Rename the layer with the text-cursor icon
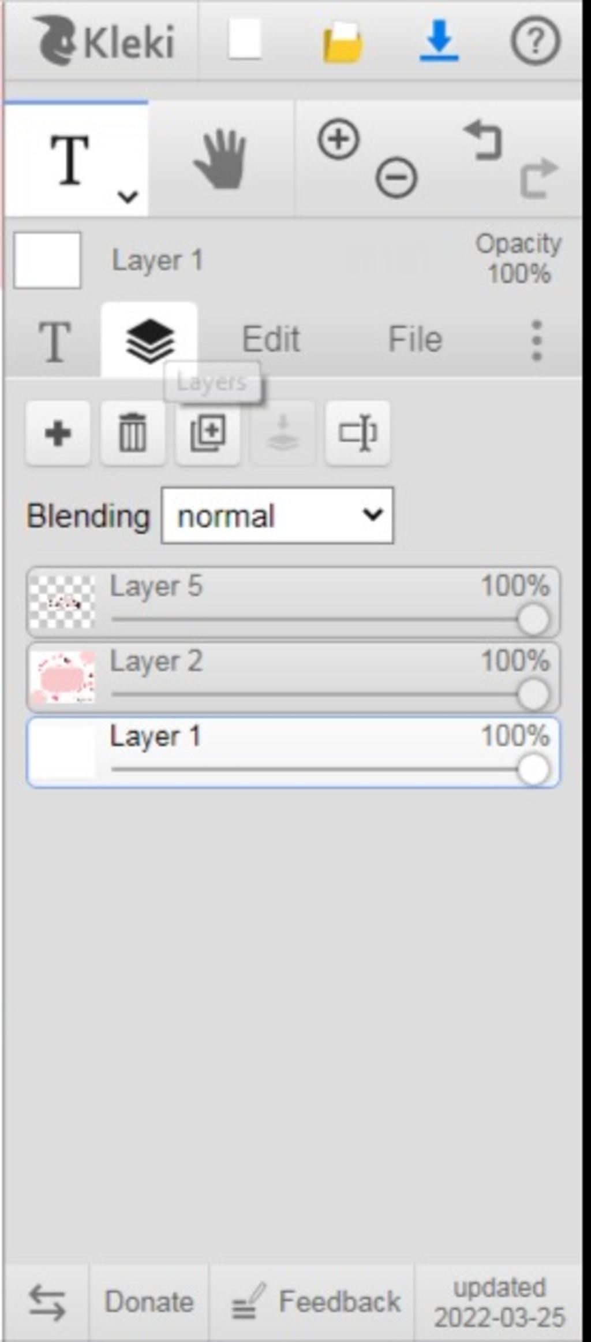The width and height of the screenshot is (591, 1342). [x=358, y=433]
